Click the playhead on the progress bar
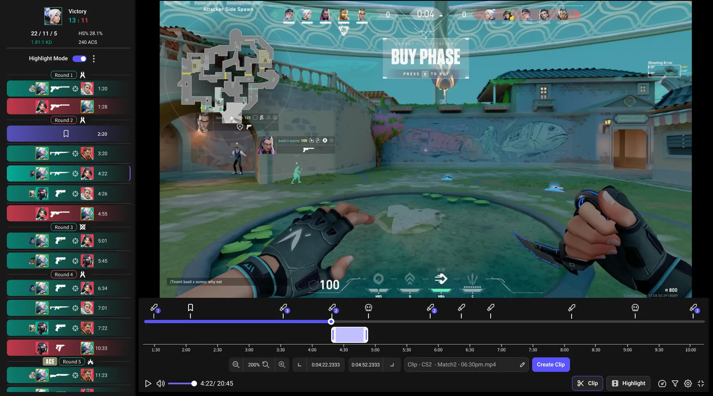Image resolution: width=713 pixels, height=396 pixels. click(331, 322)
